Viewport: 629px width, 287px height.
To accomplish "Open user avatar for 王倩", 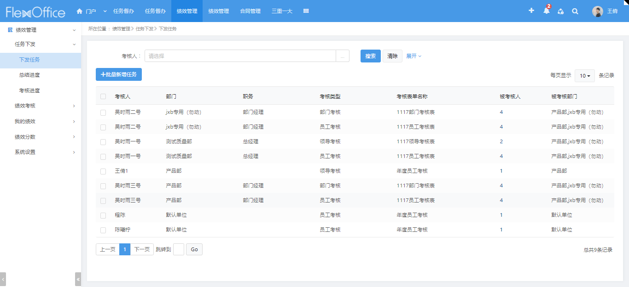I will 597,11.
